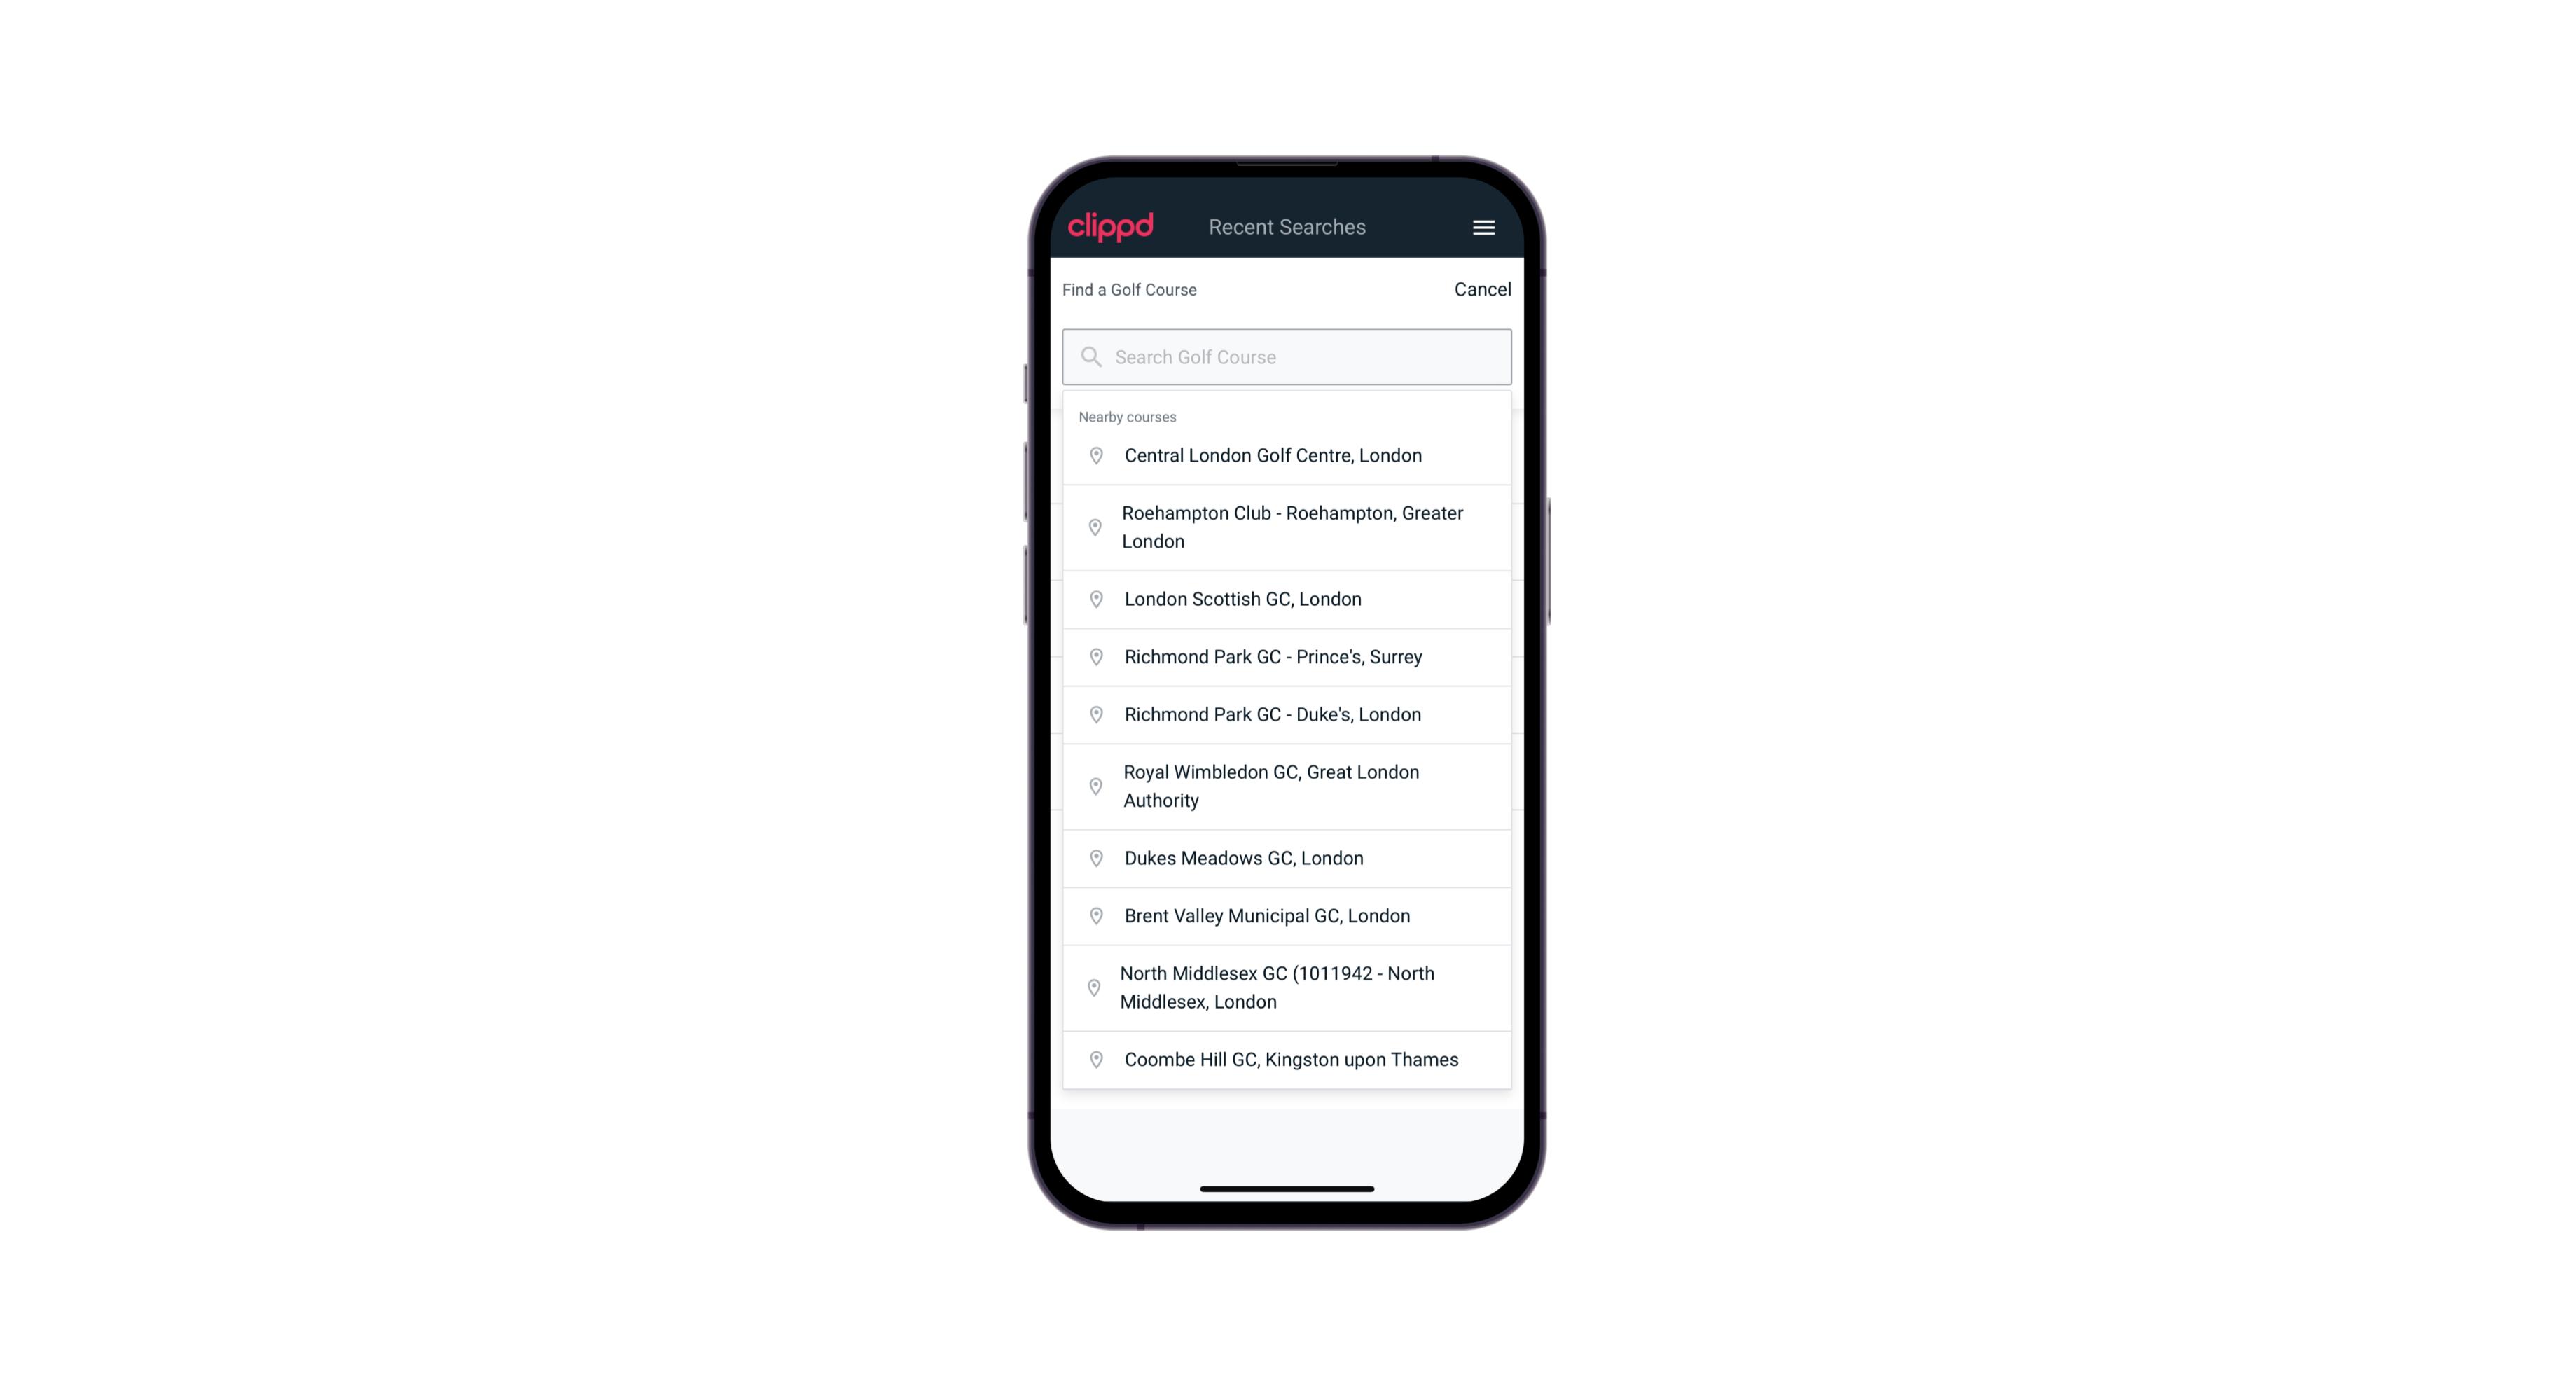Click the search magnifier icon
Viewport: 2576px width, 1386px height.
click(1088, 356)
